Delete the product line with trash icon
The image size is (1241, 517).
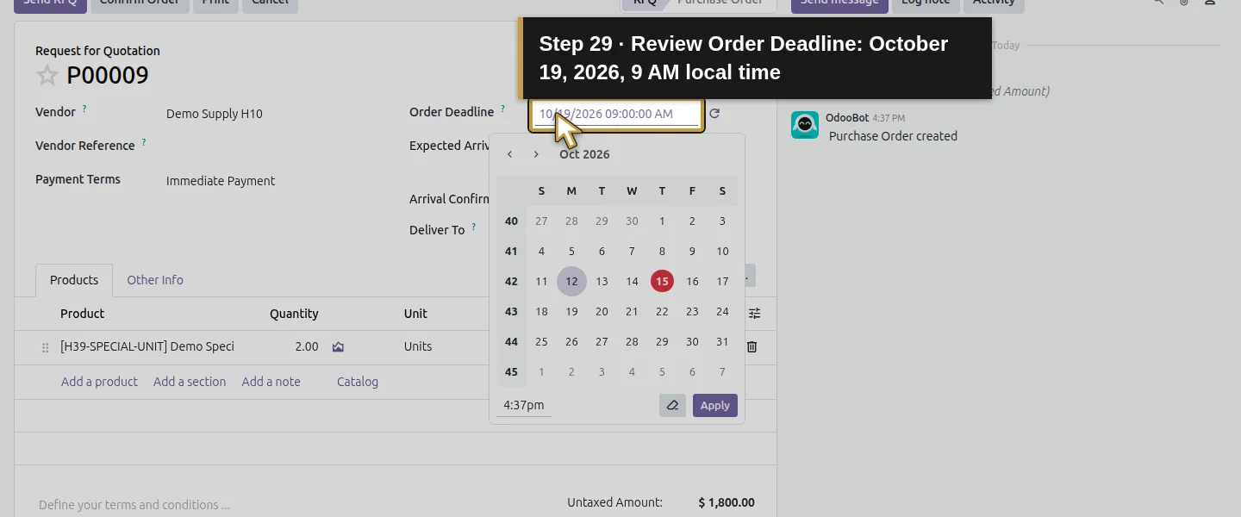coord(751,346)
